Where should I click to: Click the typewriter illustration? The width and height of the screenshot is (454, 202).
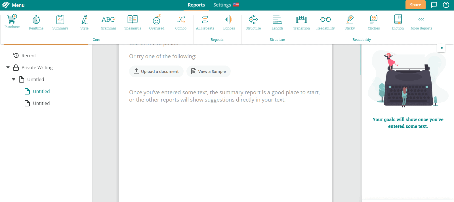click(x=408, y=79)
